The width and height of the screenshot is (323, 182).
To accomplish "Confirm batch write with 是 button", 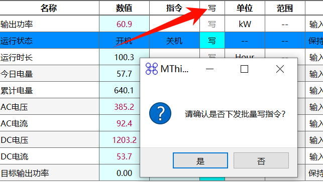I will [x=200, y=160].
